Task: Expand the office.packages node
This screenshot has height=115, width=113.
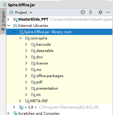Action: (26, 76)
